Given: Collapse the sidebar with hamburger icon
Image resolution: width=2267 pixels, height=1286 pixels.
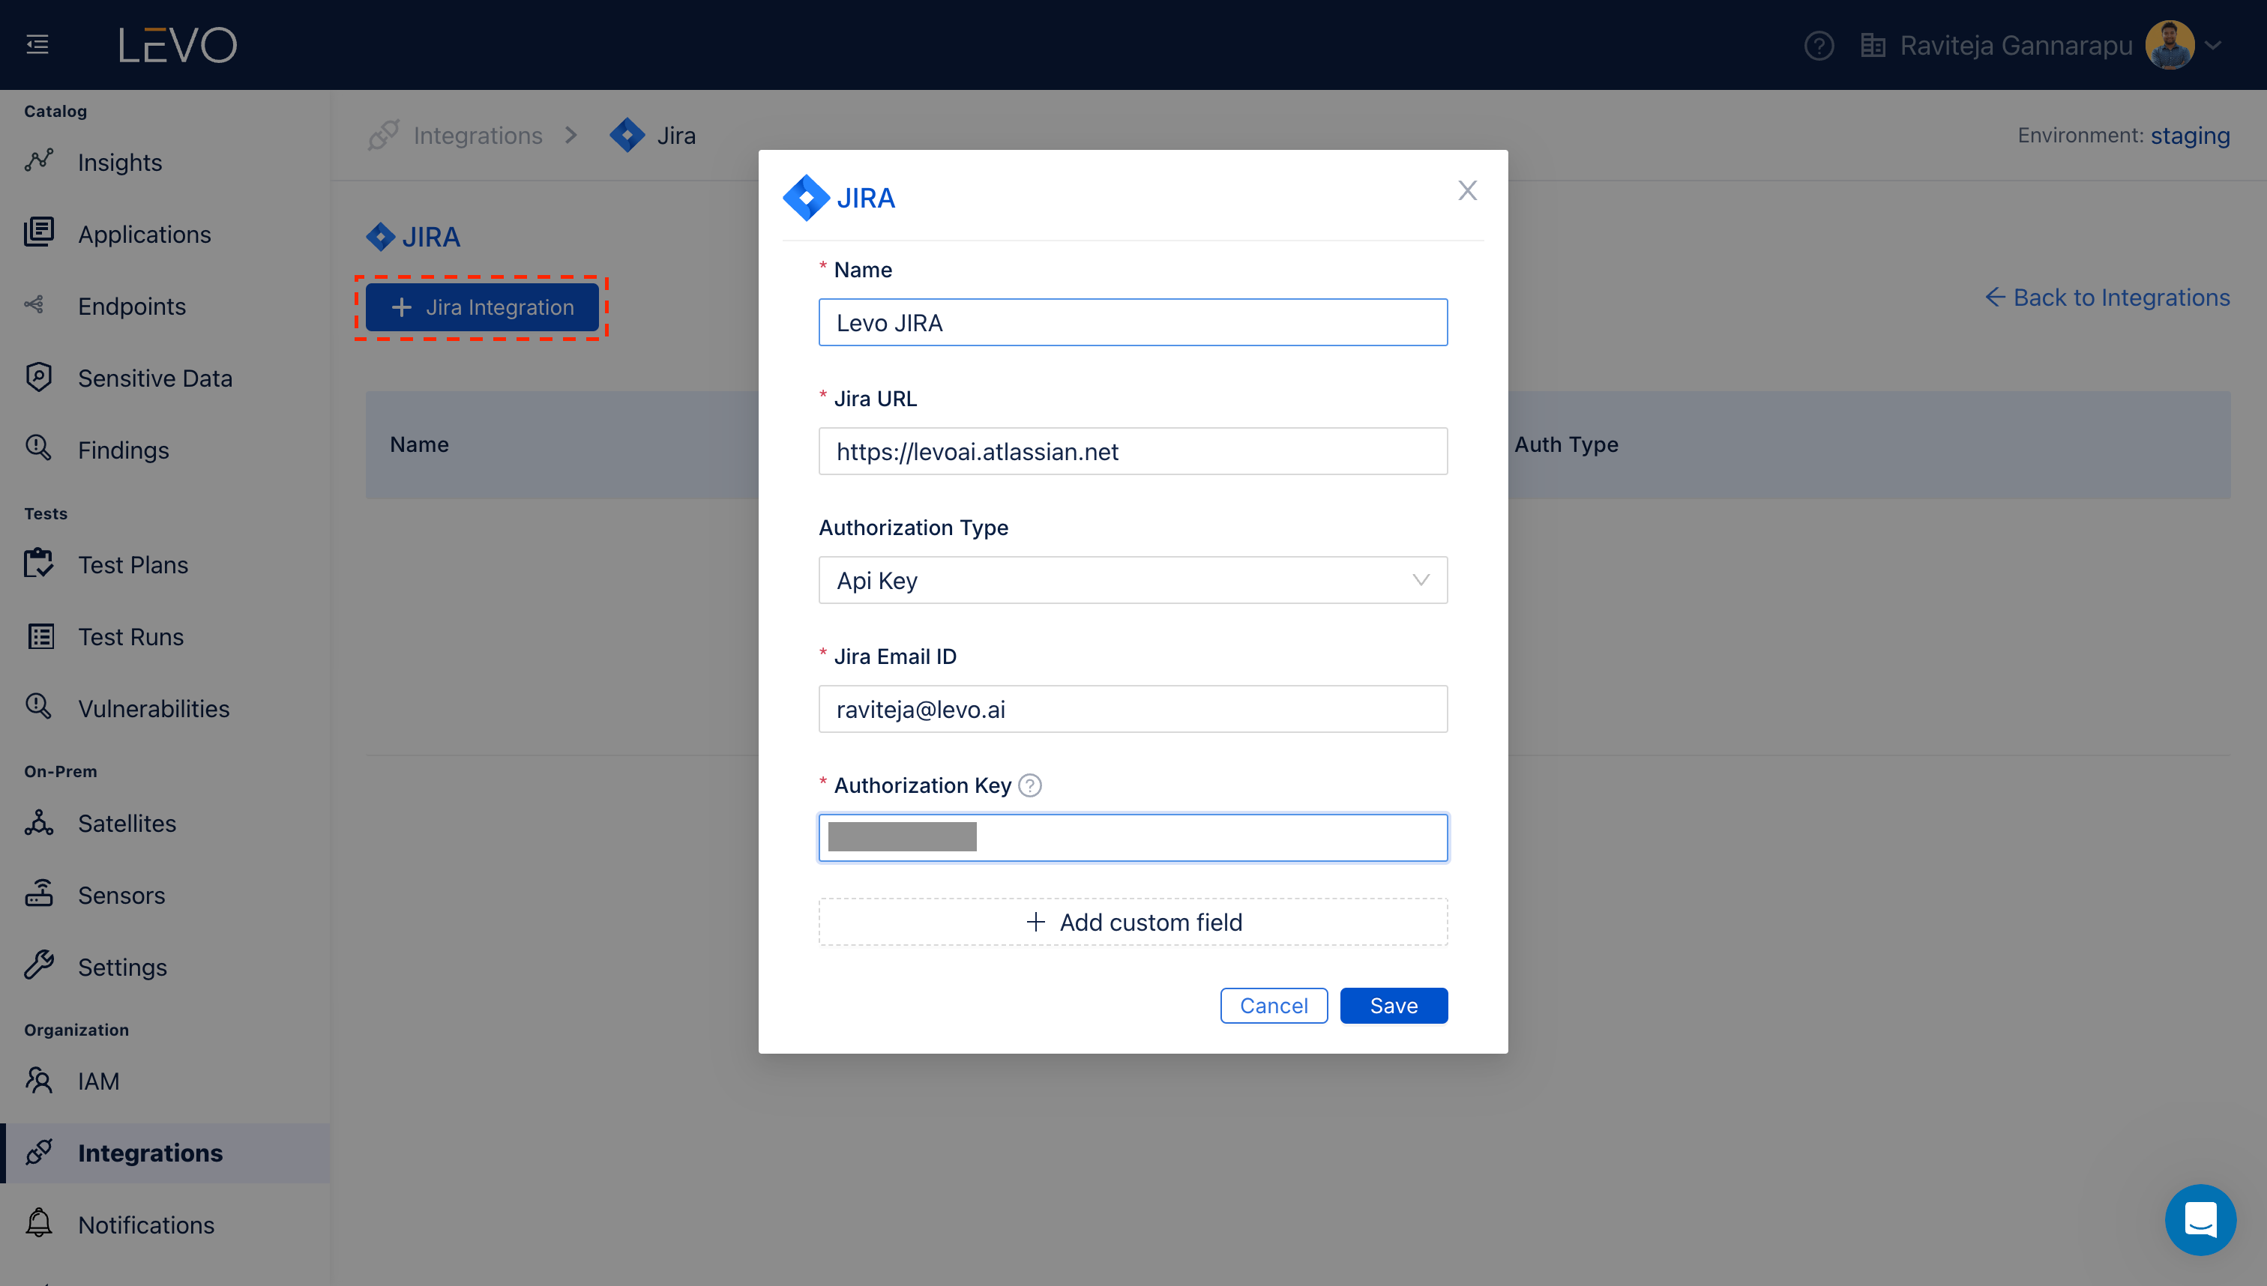Looking at the screenshot, I should pos(37,44).
